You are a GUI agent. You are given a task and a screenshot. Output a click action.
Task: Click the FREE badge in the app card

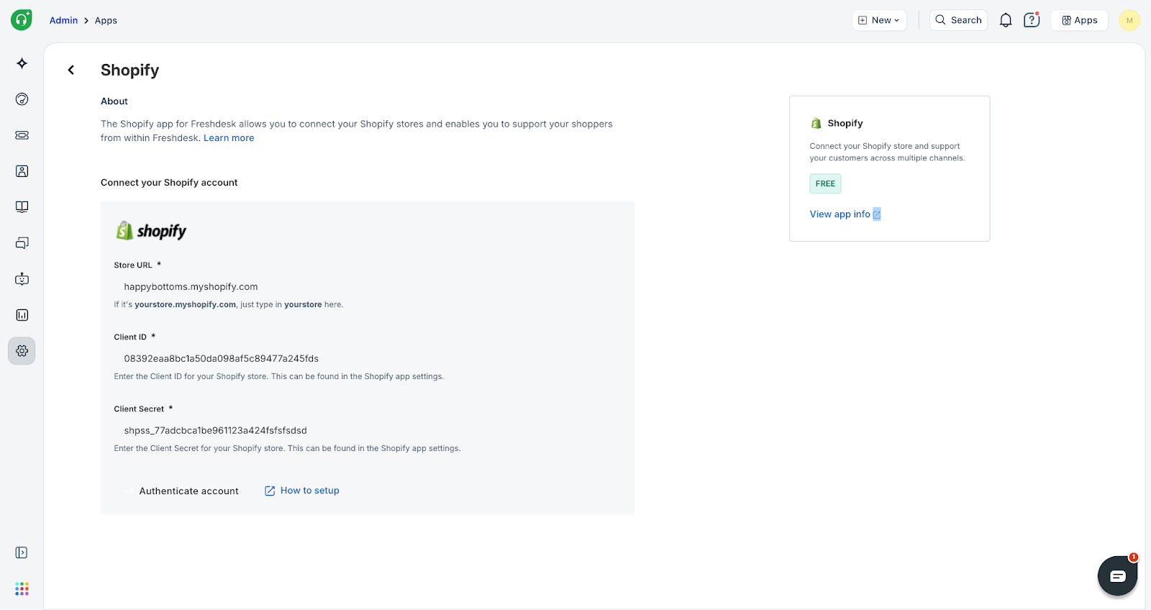pyautogui.click(x=825, y=183)
